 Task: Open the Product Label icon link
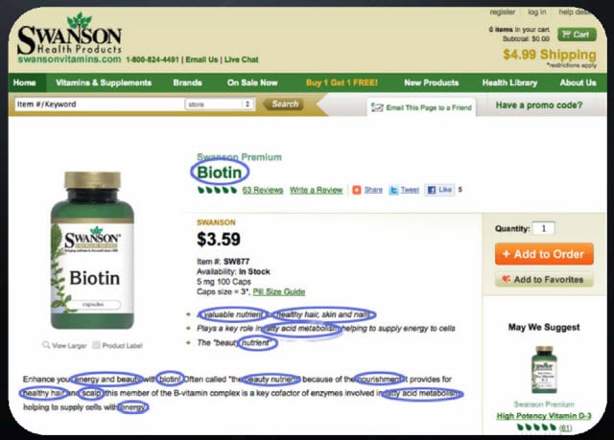96,345
